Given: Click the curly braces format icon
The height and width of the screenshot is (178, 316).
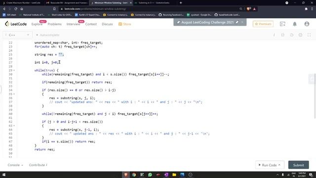Looking at the screenshot, I should 283,35.
